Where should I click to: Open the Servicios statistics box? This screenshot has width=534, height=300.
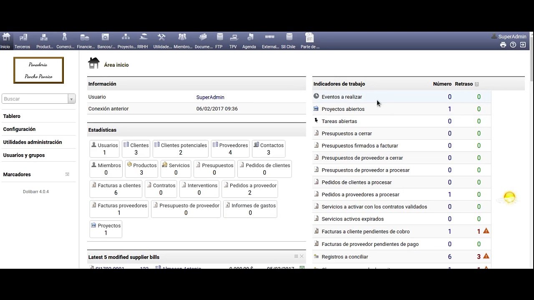tap(176, 169)
